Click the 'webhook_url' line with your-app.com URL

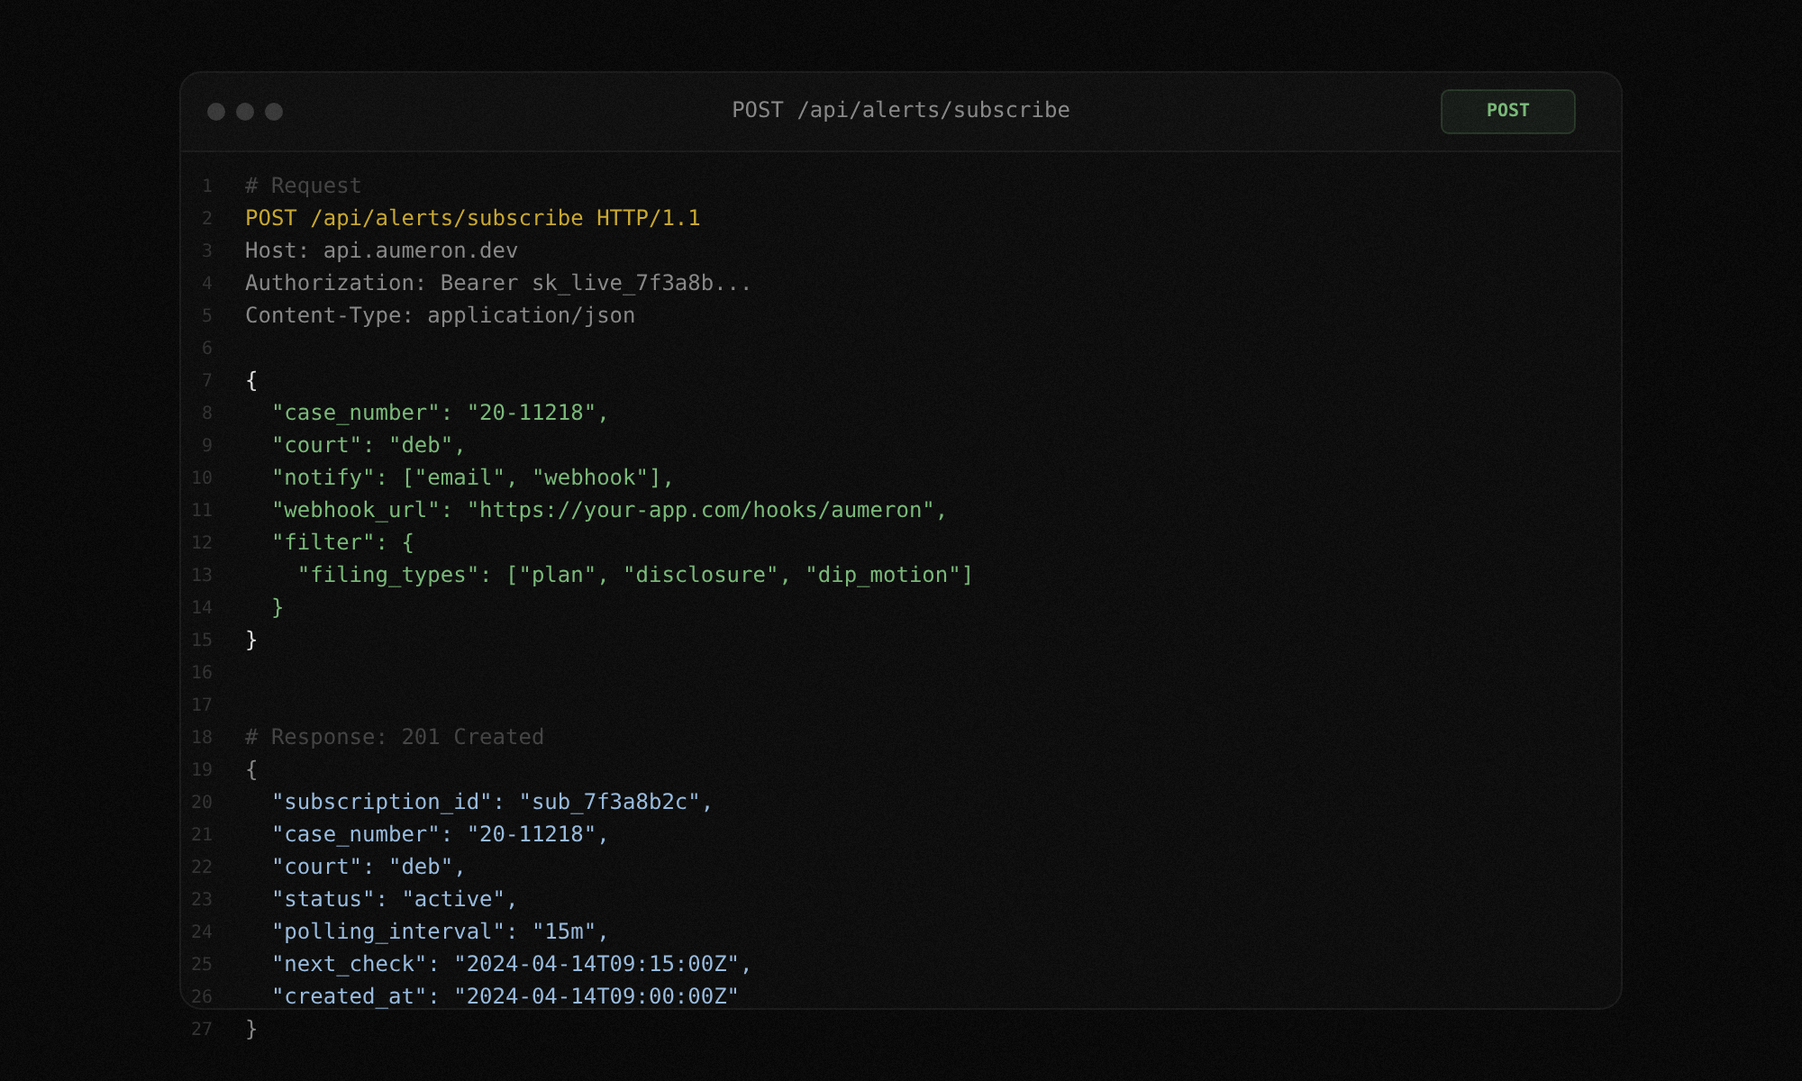click(609, 510)
